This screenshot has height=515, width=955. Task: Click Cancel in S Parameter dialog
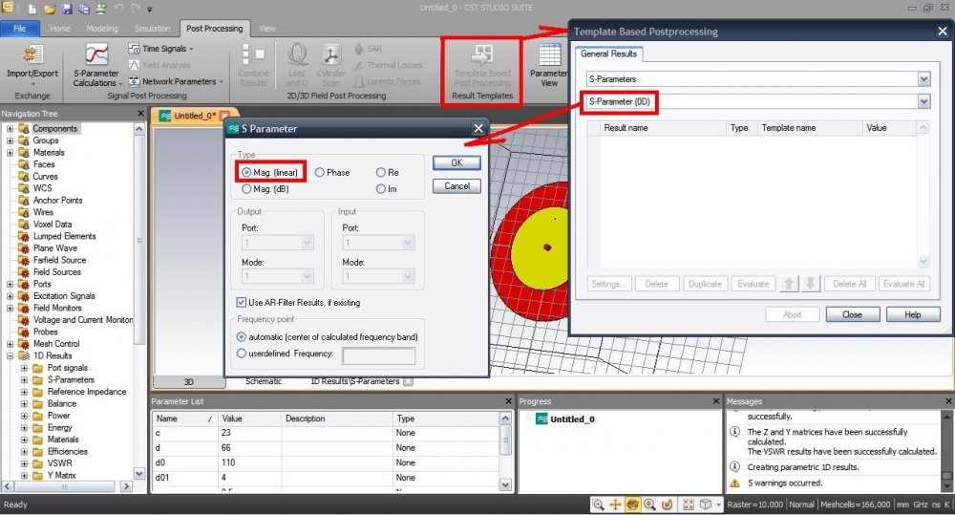point(456,186)
